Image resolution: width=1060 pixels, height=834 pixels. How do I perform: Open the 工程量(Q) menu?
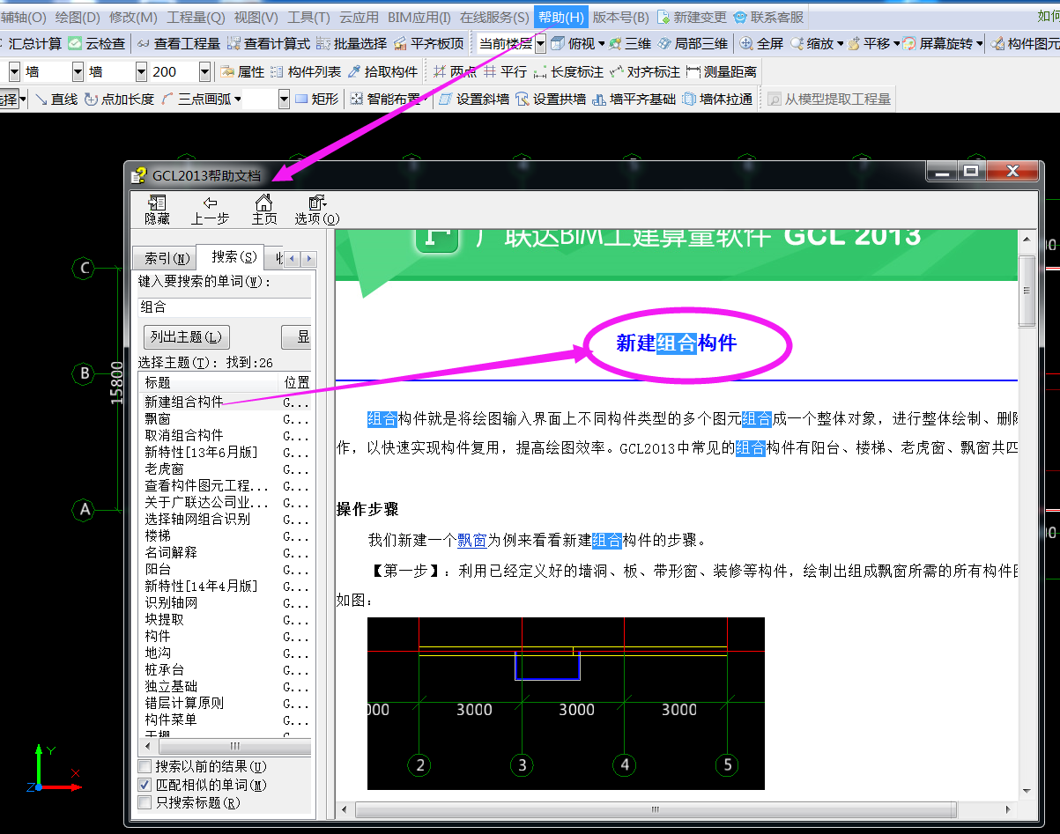196,17
